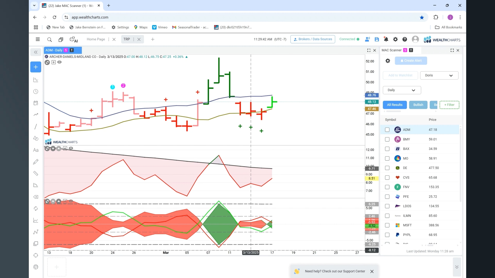The width and height of the screenshot is (495, 278).
Task: Open the user profile avatar
Action: tap(415, 39)
